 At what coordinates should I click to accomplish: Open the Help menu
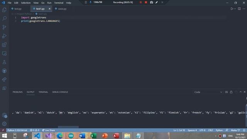pos(69,3)
